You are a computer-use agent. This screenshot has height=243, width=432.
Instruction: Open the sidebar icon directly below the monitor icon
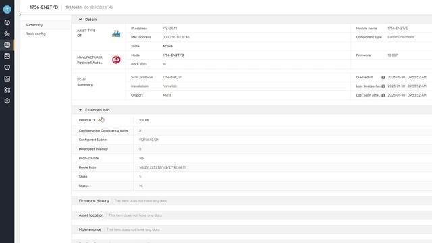point(7,56)
